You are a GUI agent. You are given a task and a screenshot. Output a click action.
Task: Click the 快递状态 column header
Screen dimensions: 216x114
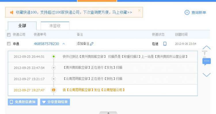(158, 34)
